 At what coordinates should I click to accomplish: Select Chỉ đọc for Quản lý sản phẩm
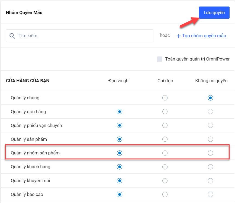pyautogui.click(x=165, y=139)
